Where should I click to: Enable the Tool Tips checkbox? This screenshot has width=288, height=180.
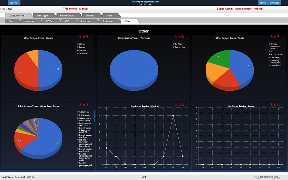click(x=1, y=9)
